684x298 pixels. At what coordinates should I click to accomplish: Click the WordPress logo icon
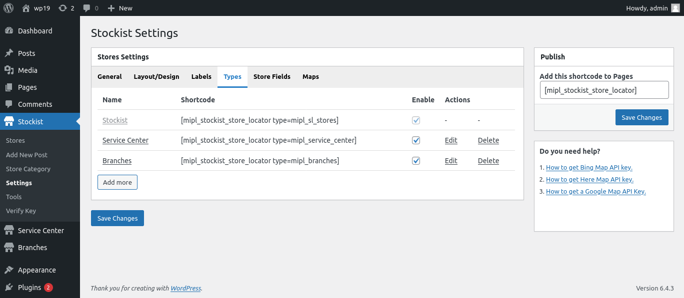pyautogui.click(x=10, y=8)
